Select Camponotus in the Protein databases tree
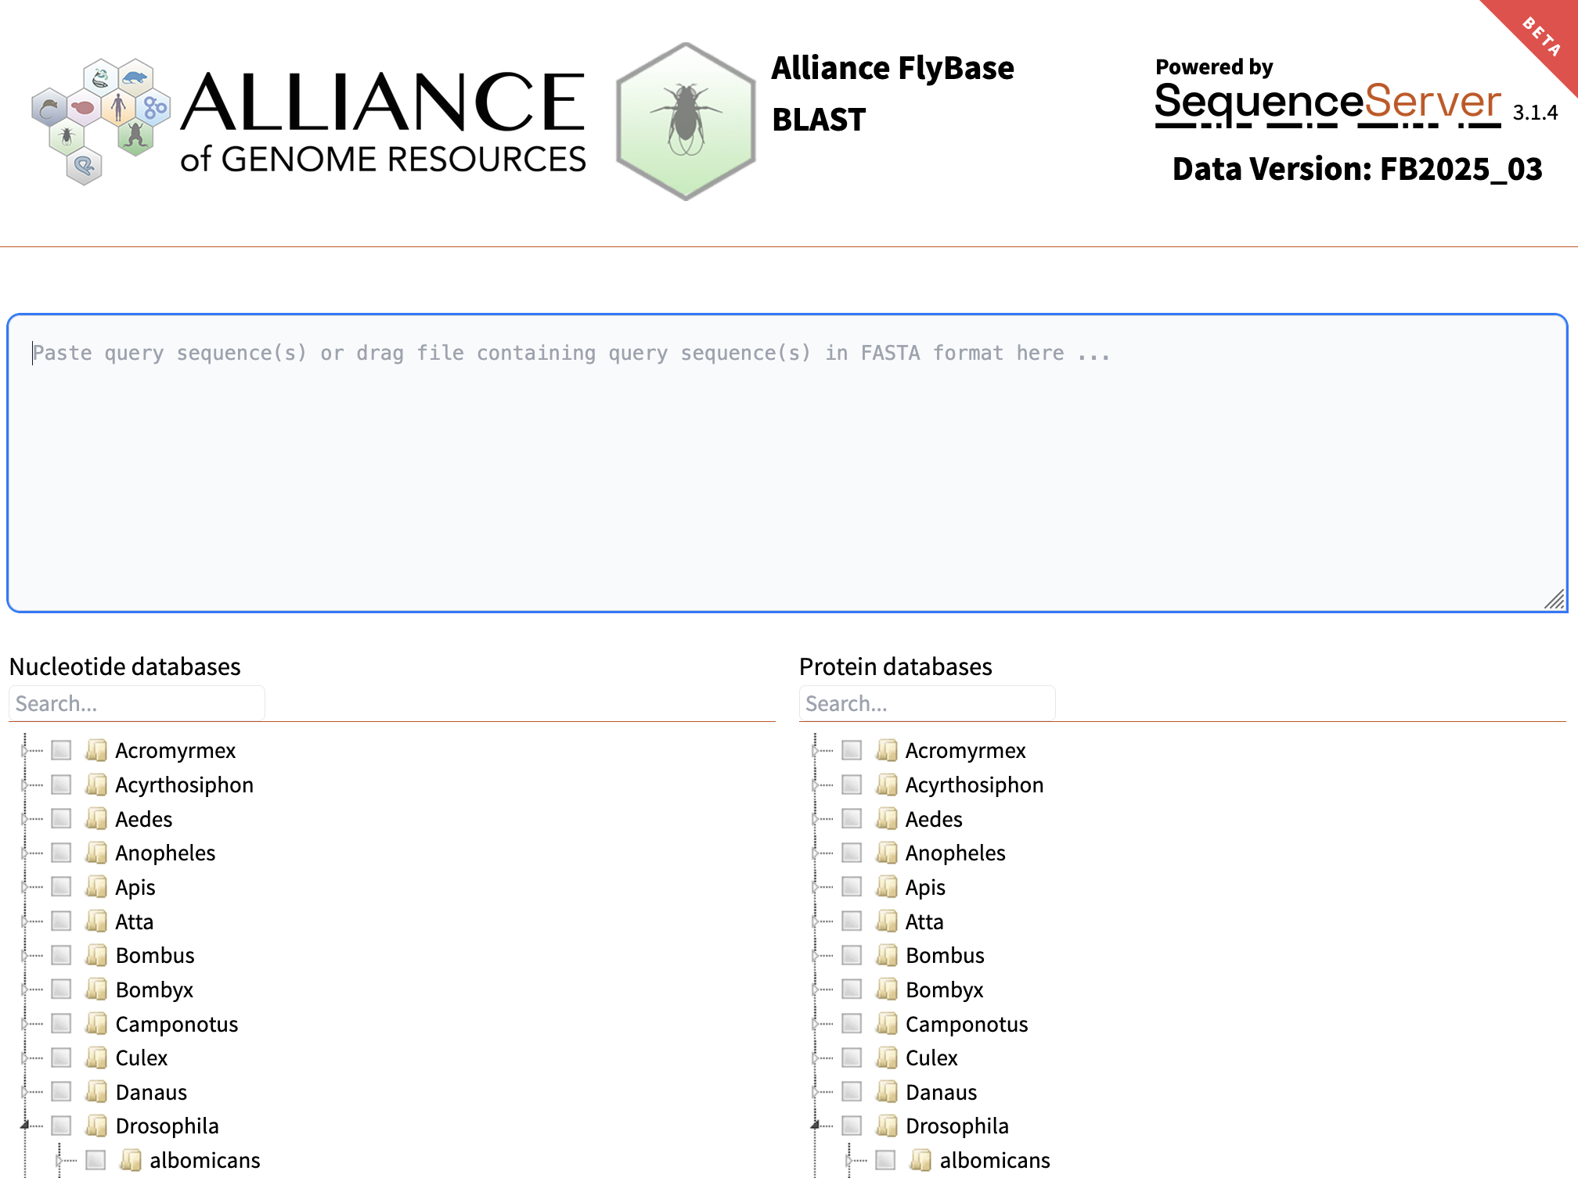 (966, 1024)
